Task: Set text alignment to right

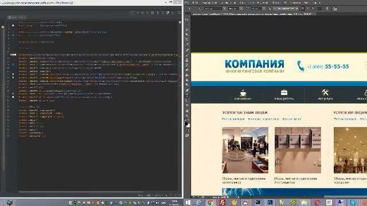Action: [313, 9]
